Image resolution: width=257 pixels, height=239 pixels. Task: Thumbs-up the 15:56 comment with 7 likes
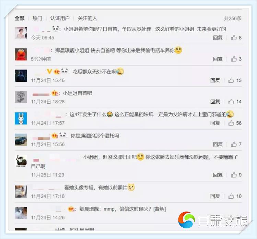pyautogui.click(x=234, y=144)
